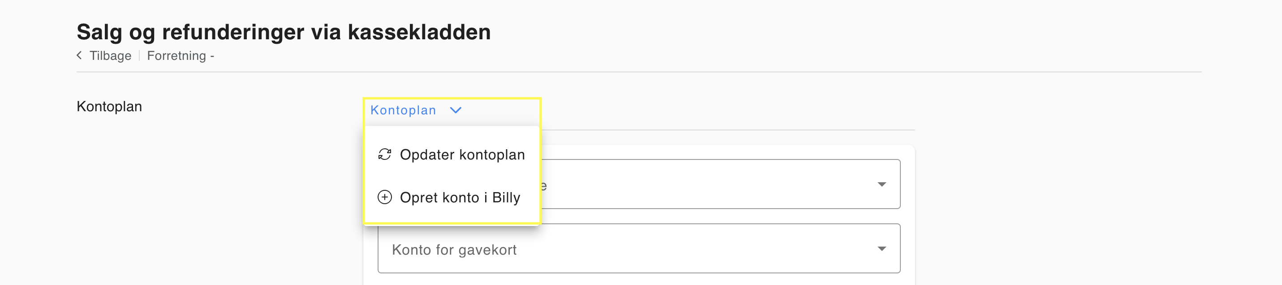
Task: Select Opdater kontoplan menu entry
Action: (x=452, y=155)
